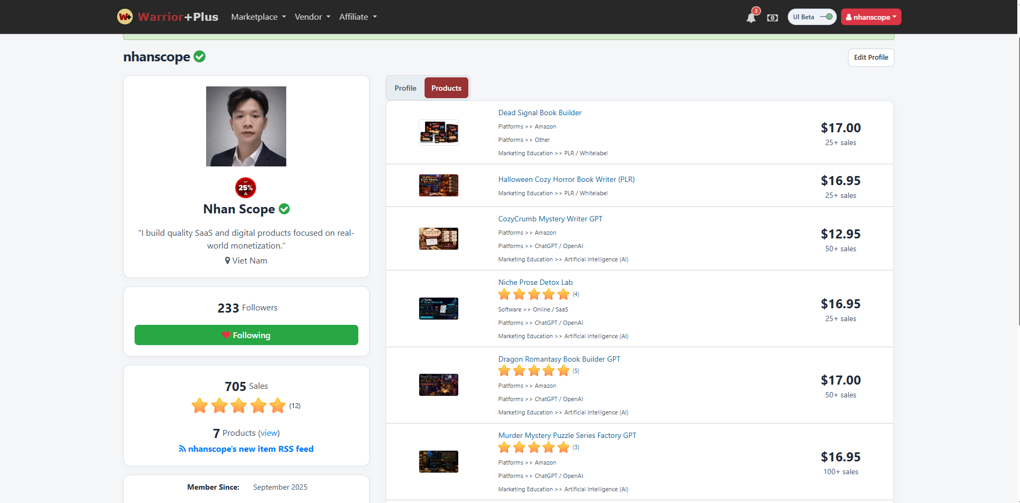Select the Products tab
1020x503 pixels.
[x=446, y=88]
